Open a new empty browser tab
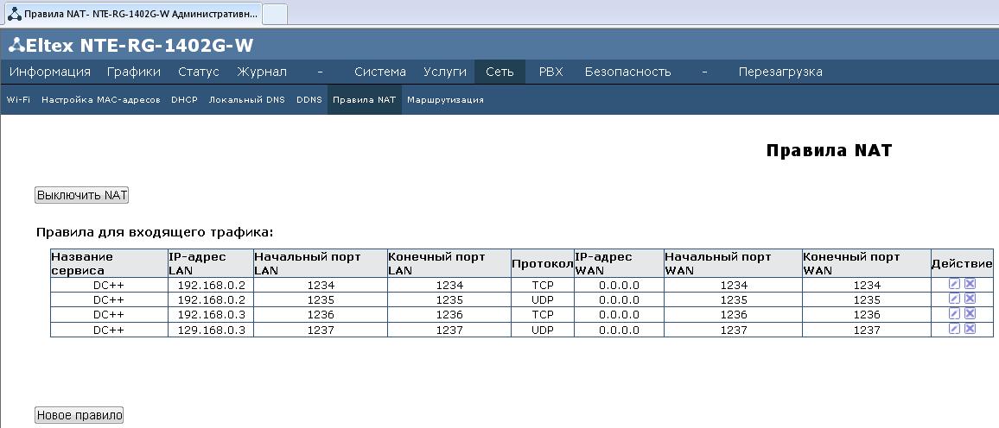Viewport: 999px width, 428px height. click(275, 14)
